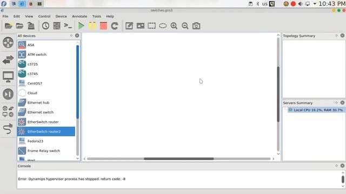Browse end devices monitor icon
This screenshot has height=194, width=346.
(8, 77)
